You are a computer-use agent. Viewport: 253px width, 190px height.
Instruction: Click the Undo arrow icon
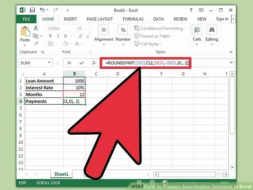42,10
